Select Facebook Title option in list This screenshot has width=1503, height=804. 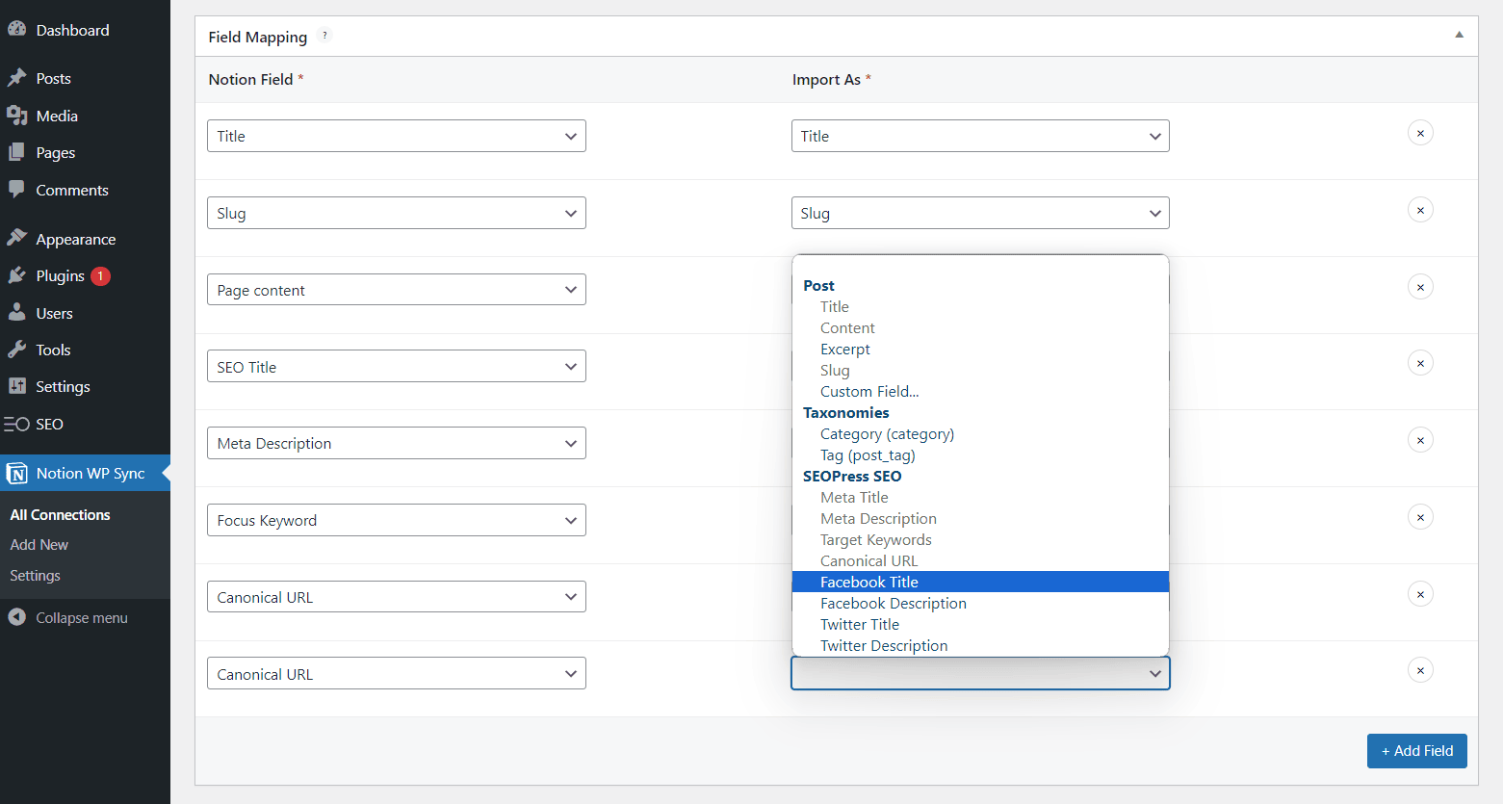(x=980, y=582)
